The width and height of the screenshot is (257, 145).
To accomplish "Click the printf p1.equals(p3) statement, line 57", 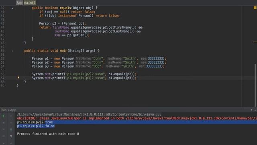I will pos(84,78).
